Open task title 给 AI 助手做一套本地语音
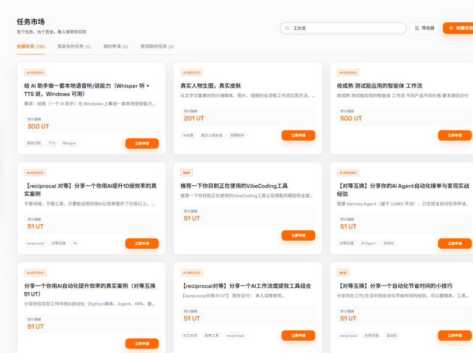The width and height of the screenshot is (473, 353). (x=87, y=90)
